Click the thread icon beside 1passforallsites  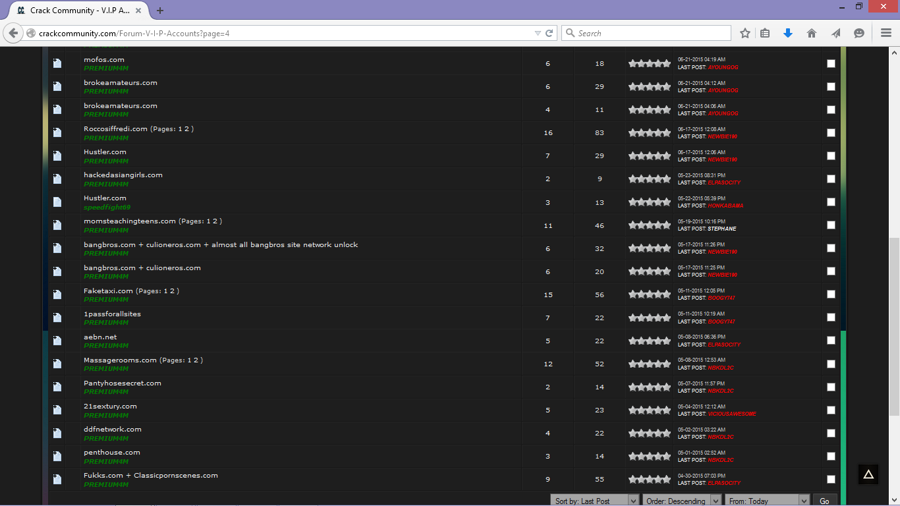tap(57, 318)
